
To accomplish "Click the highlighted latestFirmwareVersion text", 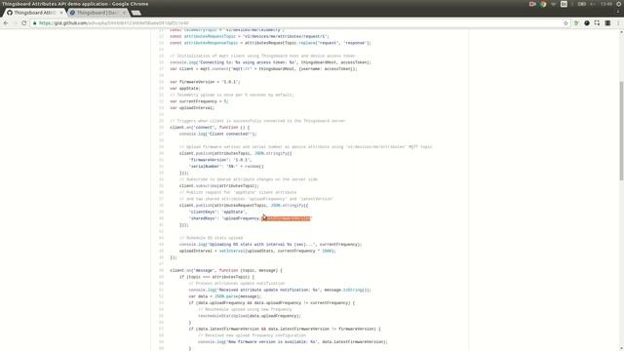I will [x=286, y=218].
